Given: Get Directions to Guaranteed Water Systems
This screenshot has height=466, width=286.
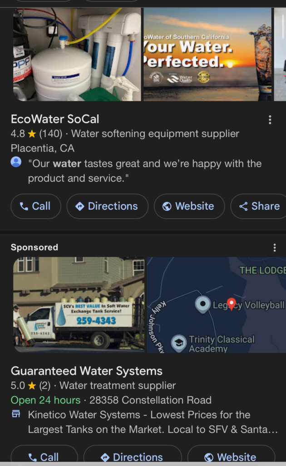Looking at the screenshot, I should (x=132, y=456).
